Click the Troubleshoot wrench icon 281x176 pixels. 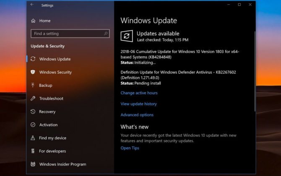(x=33, y=98)
